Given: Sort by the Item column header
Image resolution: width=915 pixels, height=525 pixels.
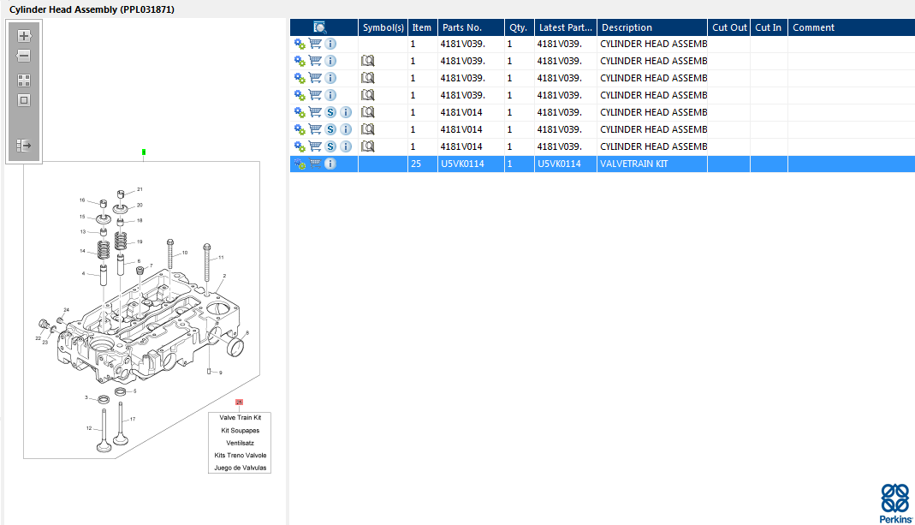Looking at the screenshot, I should (422, 27).
